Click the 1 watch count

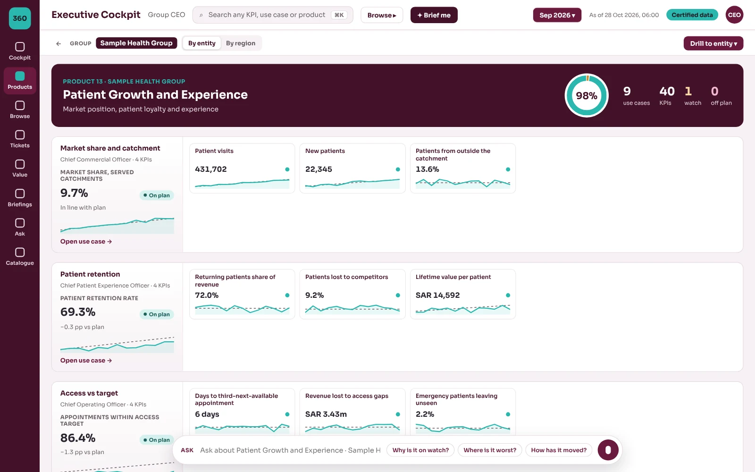(692, 96)
